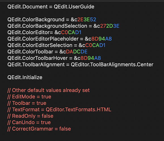This screenshot has height=141, width=164.
Task: Click QEditor.ToolBarAlignments.Center text
Action: click(112, 65)
